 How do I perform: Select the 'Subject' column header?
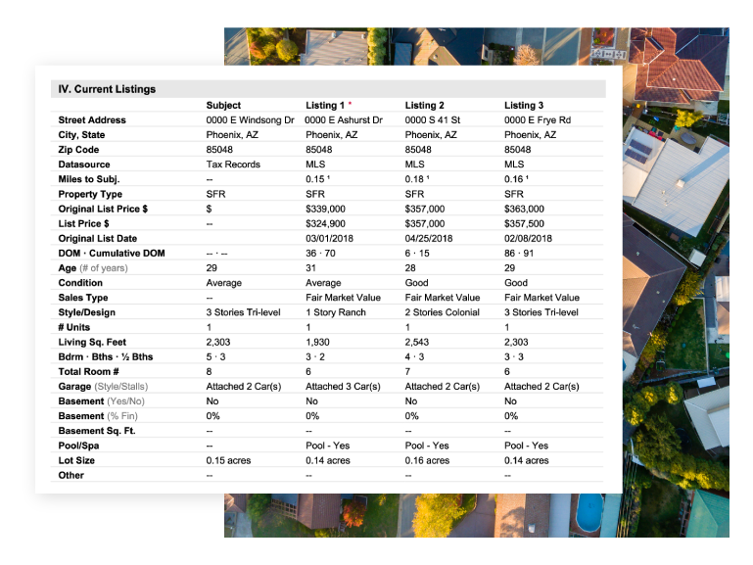[223, 105]
